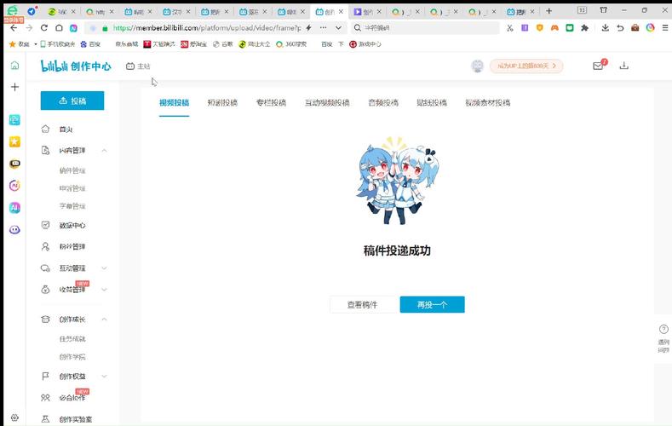Open 申诉管理 submenu item

[72, 188]
